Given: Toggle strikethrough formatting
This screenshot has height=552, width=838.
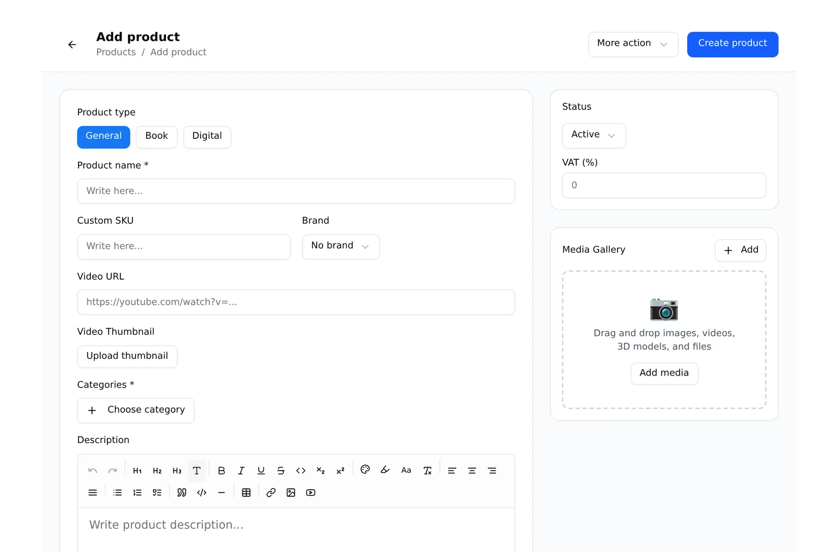Looking at the screenshot, I should 281,471.
